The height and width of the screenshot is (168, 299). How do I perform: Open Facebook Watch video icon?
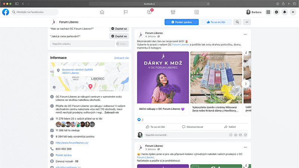[x=149, y=12]
